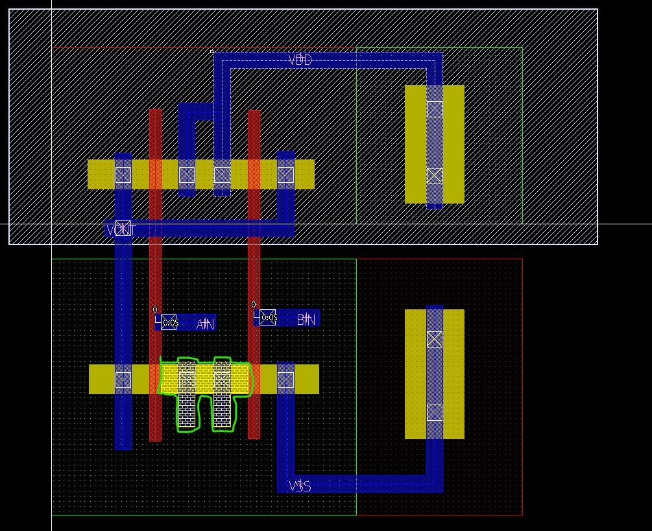Pick the rightmost contact on PMOS diffusion
The width and height of the screenshot is (652, 531).
[x=285, y=175]
